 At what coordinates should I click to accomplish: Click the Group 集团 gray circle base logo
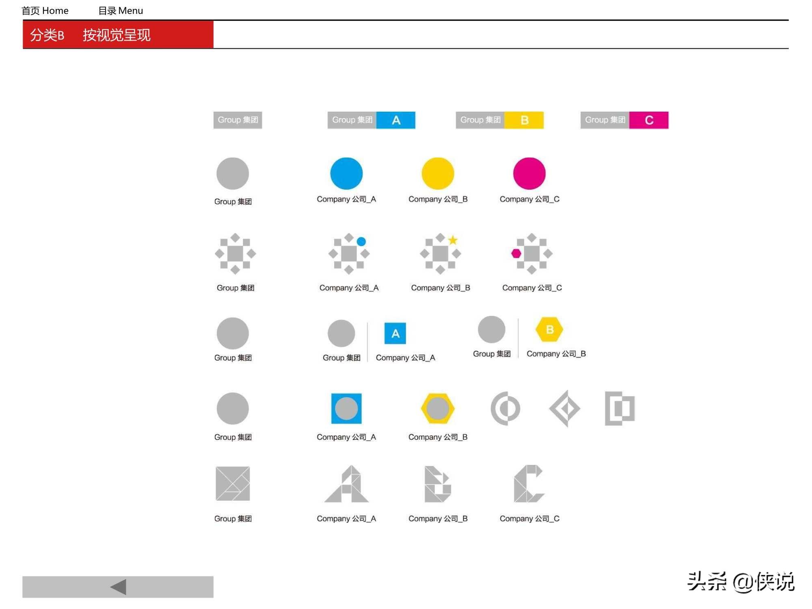[x=233, y=173]
